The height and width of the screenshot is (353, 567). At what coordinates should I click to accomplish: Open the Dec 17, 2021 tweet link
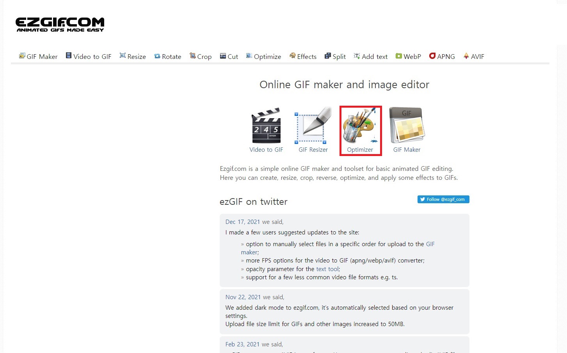(x=243, y=222)
